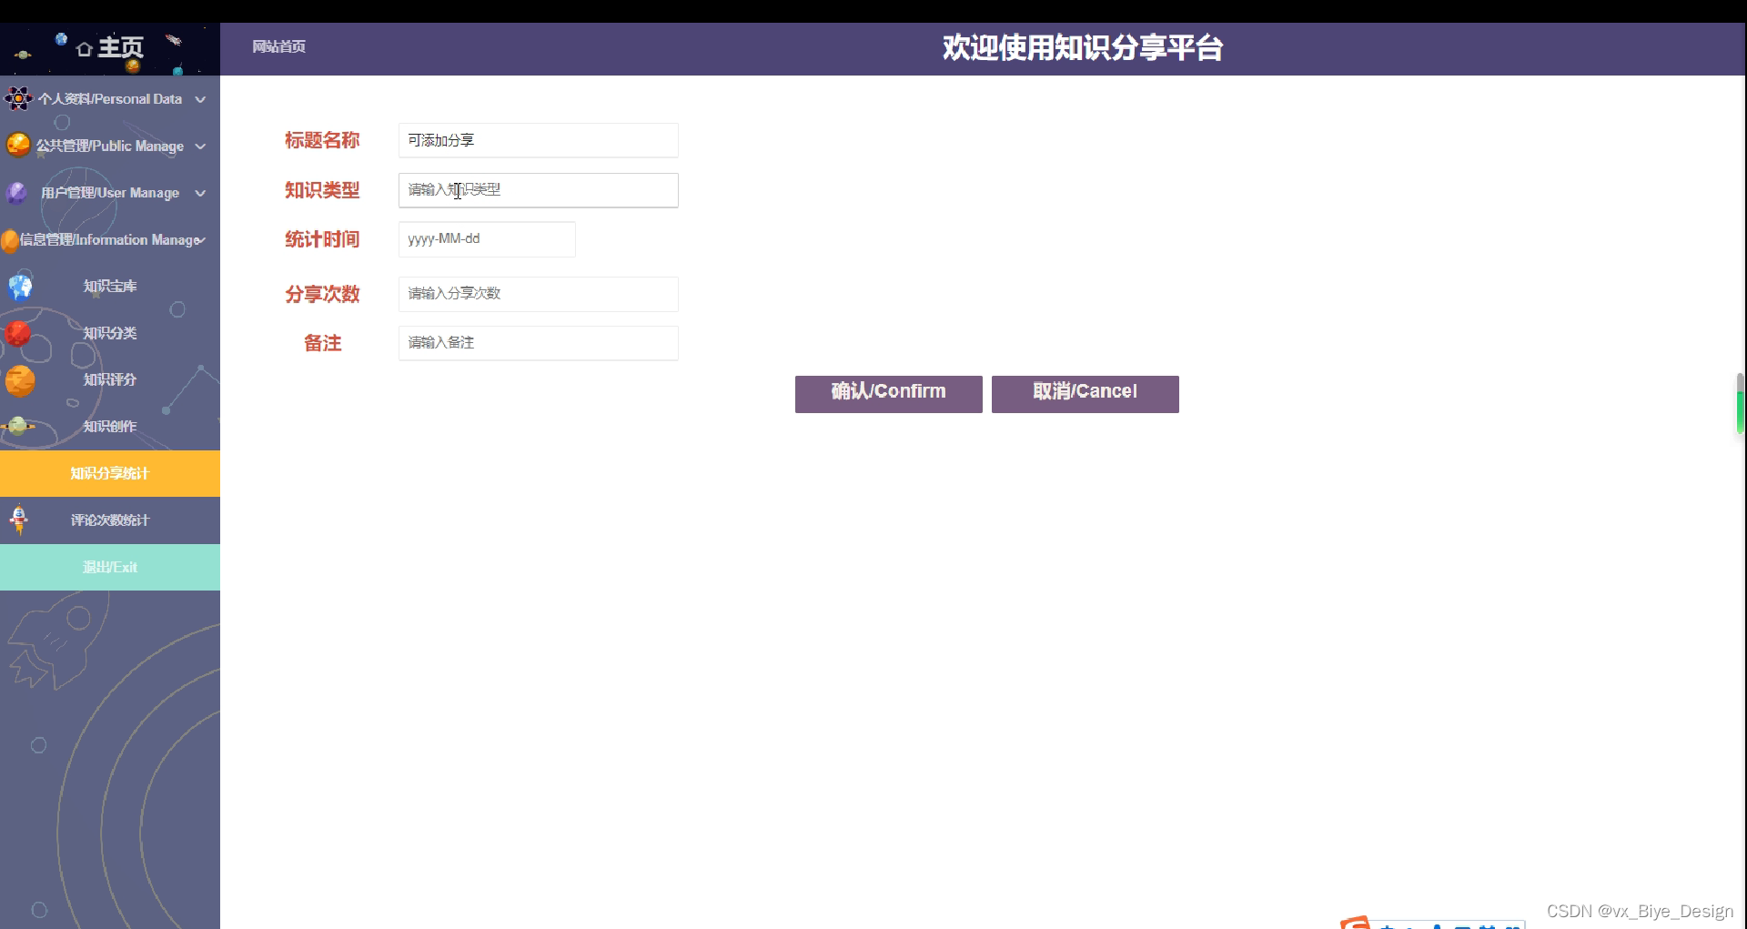1747x929 pixels.
Task: Click the 网站首页 link in header
Action: point(278,46)
